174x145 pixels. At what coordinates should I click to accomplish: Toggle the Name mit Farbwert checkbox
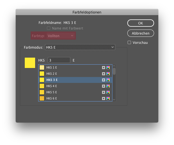coord(49,28)
